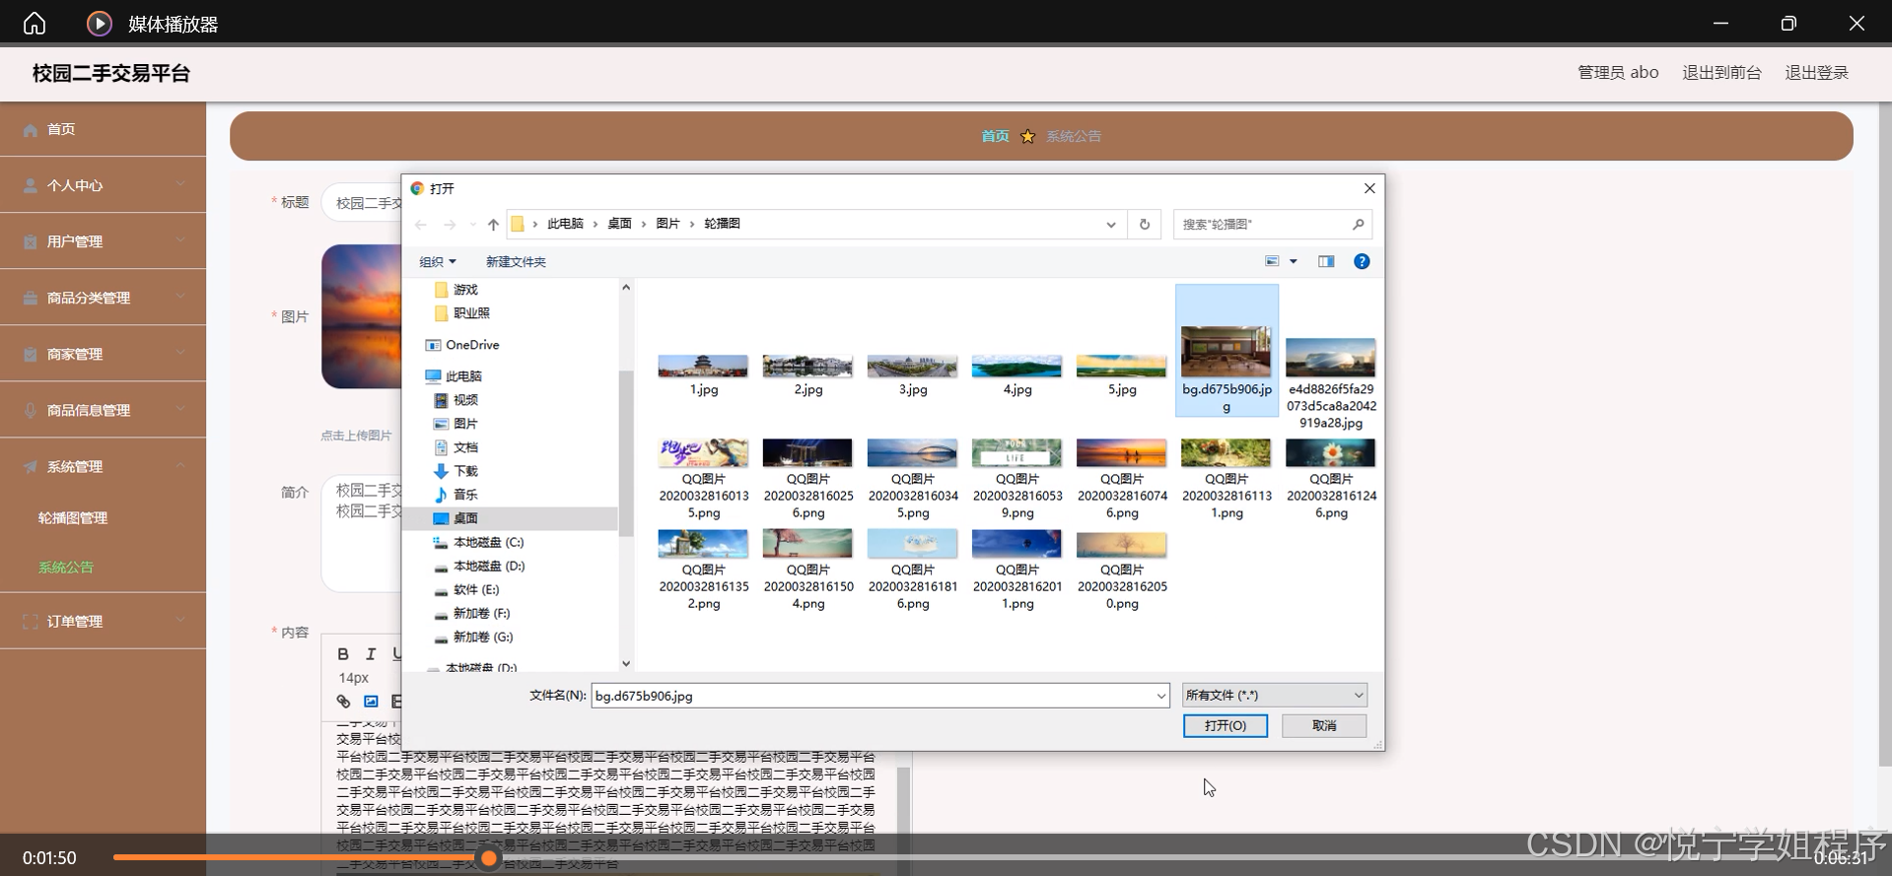Select the bg.d675b906.jpg thumbnail
The height and width of the screenshot is (876, 1892).
click(x=1226, y=351)
